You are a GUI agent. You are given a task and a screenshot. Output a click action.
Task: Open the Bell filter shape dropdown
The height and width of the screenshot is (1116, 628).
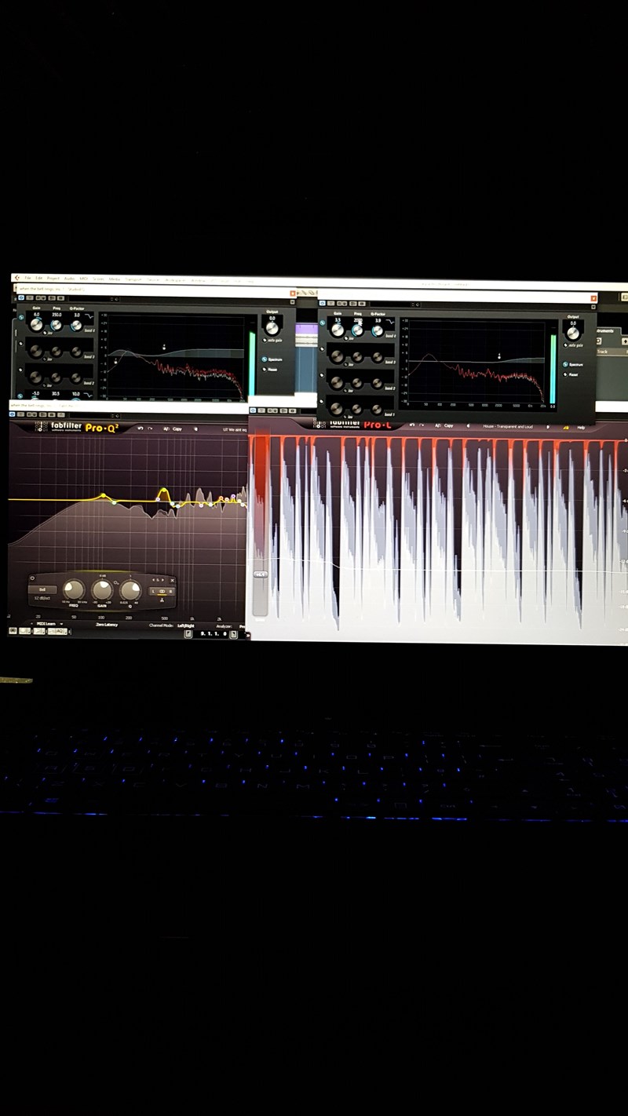coord(42,589)
